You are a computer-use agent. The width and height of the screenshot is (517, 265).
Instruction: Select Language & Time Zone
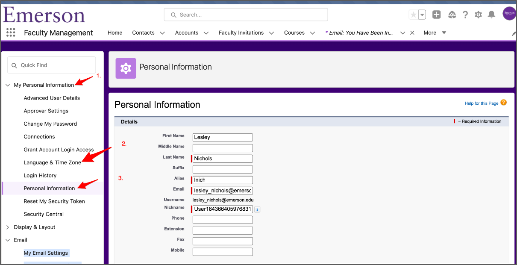tap(53, 162)
